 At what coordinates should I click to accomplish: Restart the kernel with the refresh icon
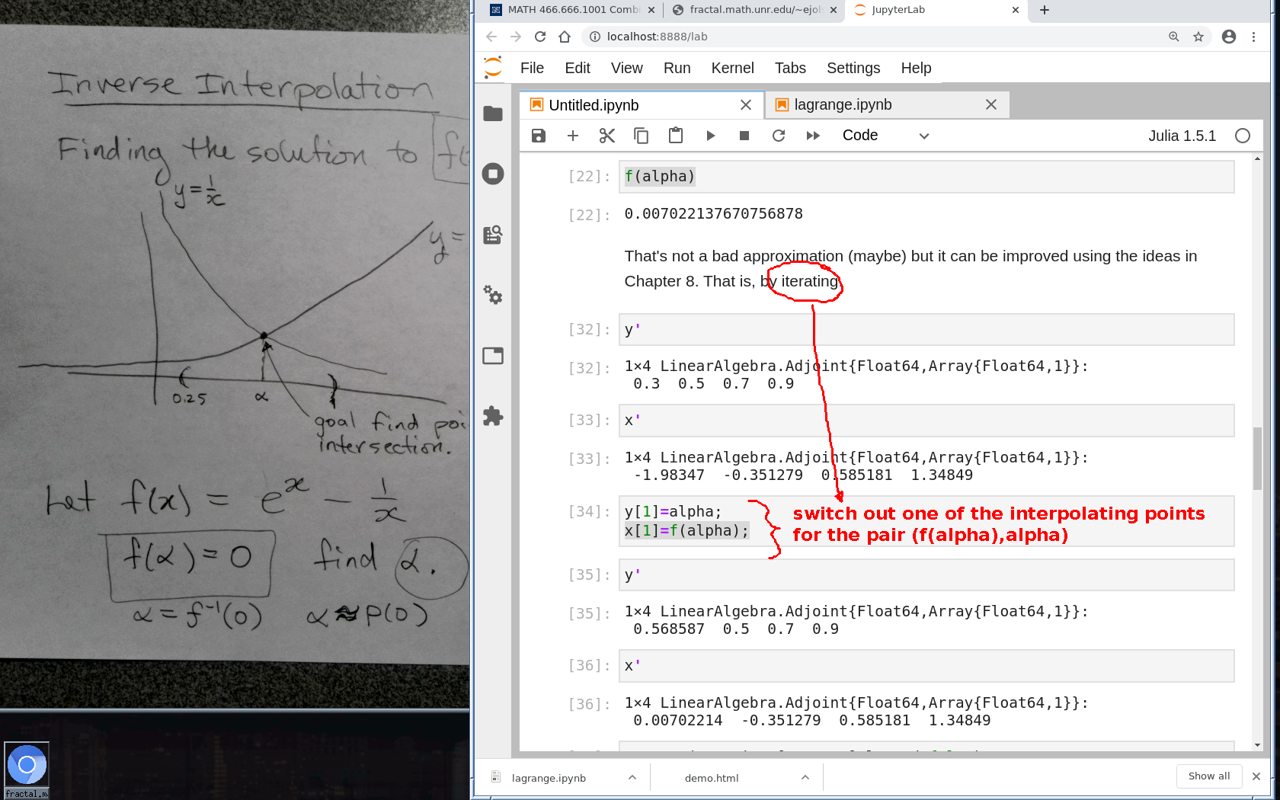(x=779, y=136)
